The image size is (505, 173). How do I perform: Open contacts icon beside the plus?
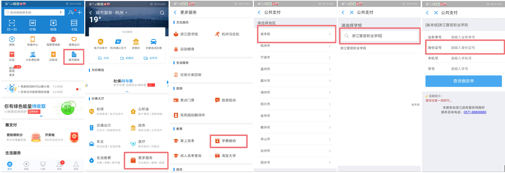point(71,13)
